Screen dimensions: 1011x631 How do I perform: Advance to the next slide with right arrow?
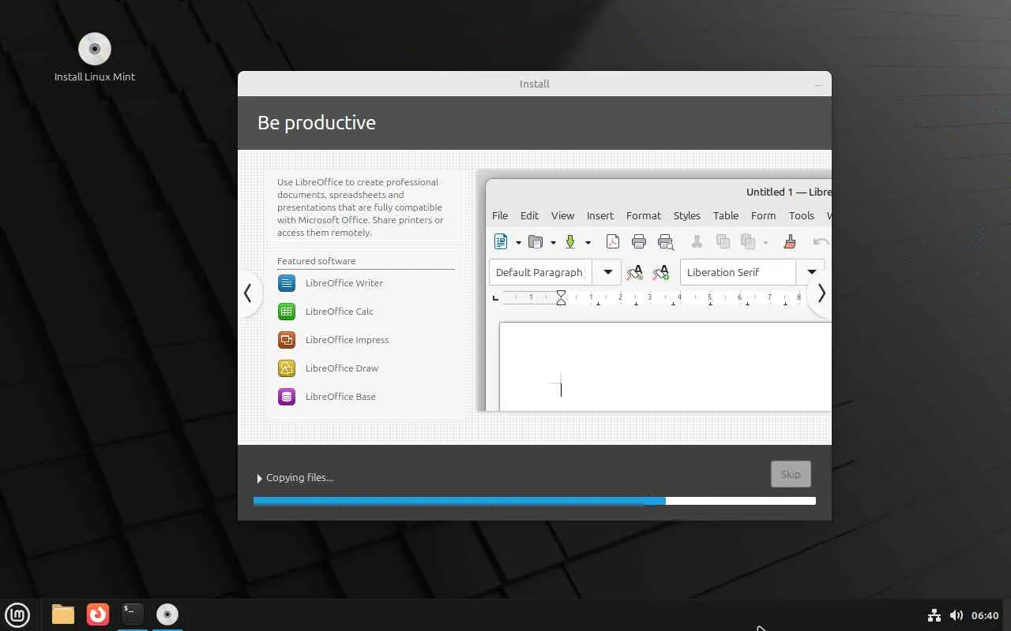[x=821, y=293]
